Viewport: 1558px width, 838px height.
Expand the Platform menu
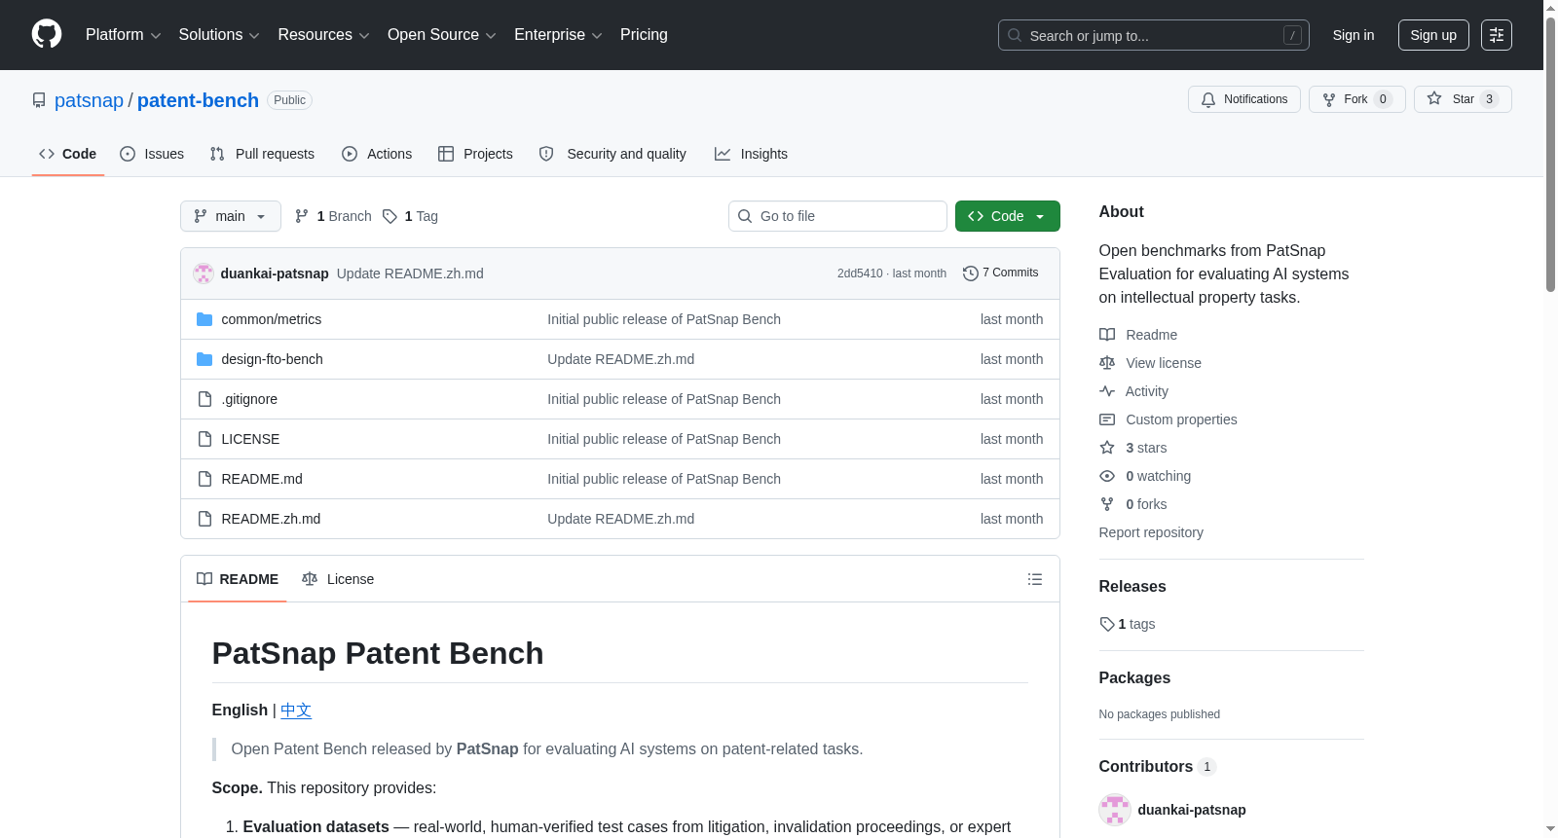(123, 35)
